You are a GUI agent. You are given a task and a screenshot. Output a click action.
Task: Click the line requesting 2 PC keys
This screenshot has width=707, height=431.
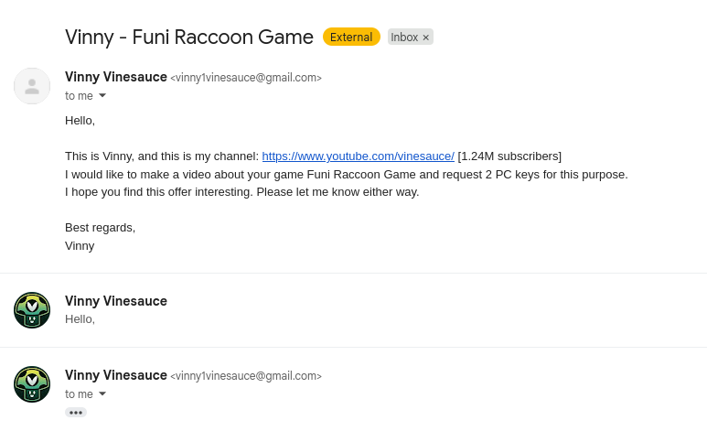(x=347, y=175)
